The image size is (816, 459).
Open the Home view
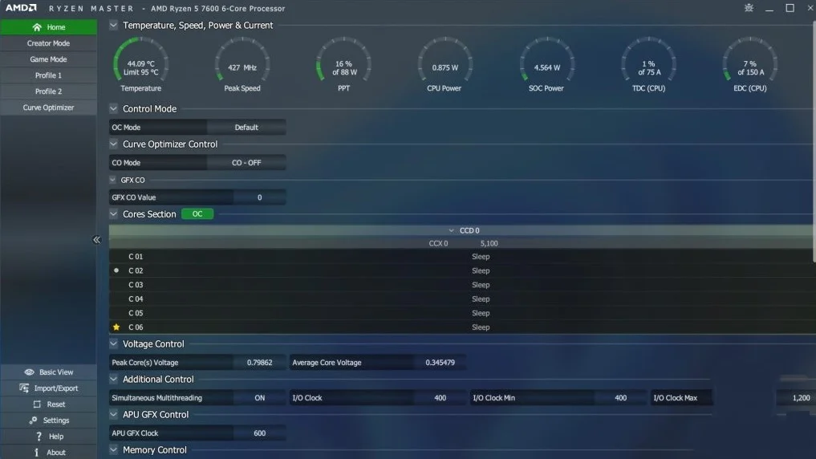pos(48,27)
